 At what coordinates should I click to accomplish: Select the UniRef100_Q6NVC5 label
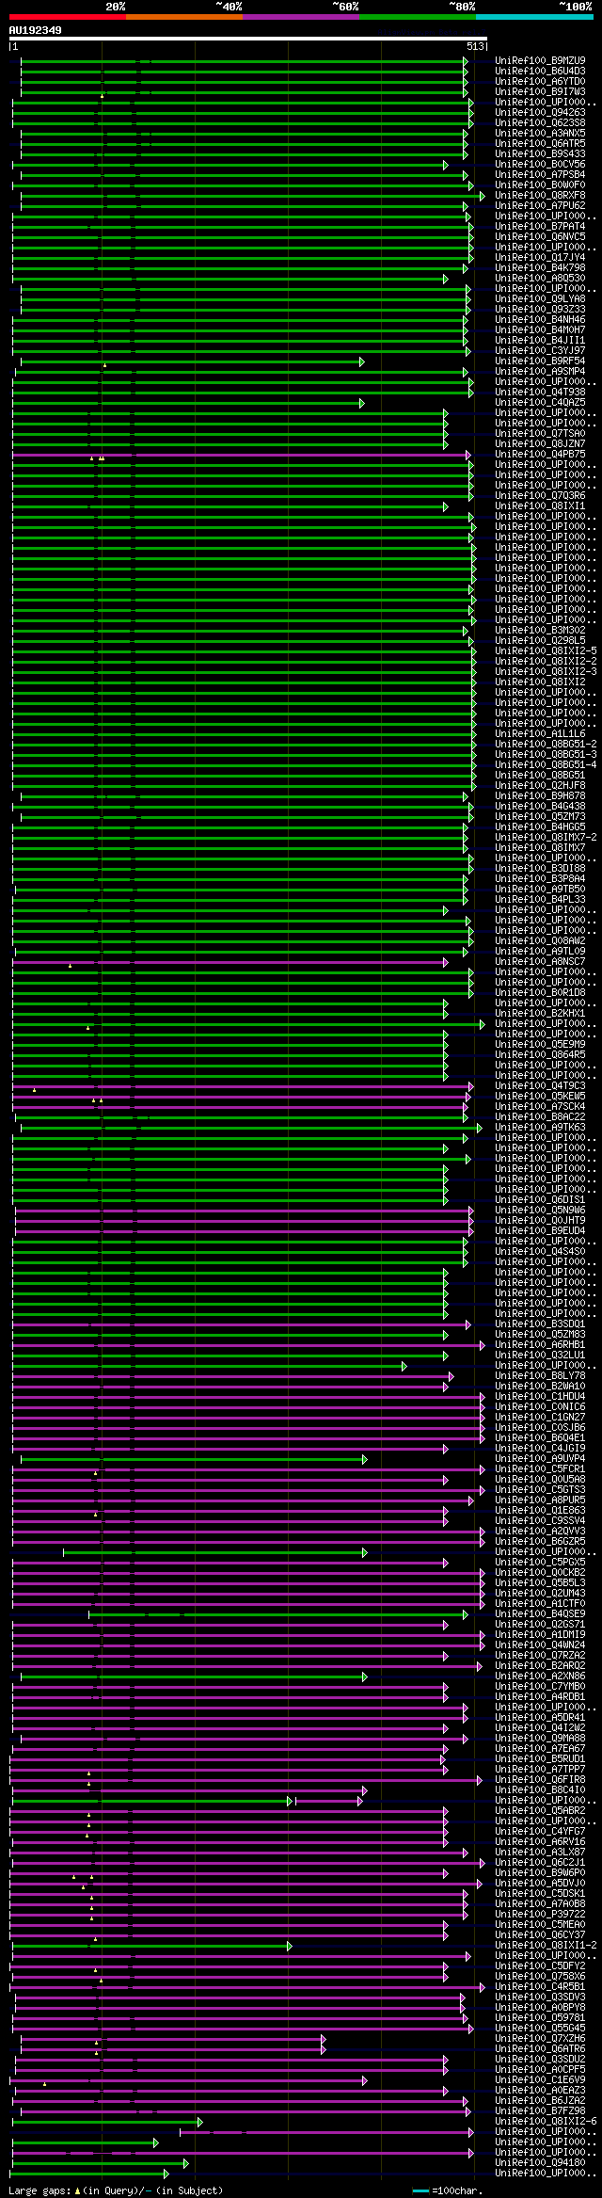(x=540, y=237)
